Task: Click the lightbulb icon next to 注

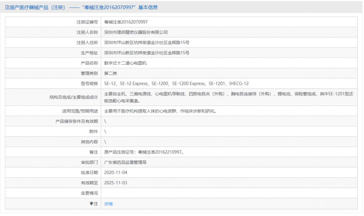Action: pos(91,204)
